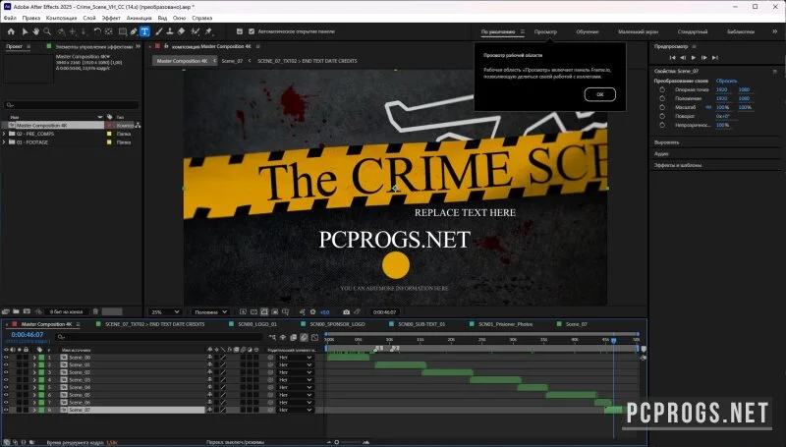
Task: Play the preview in the Preview panel
Action: (694, 58)
